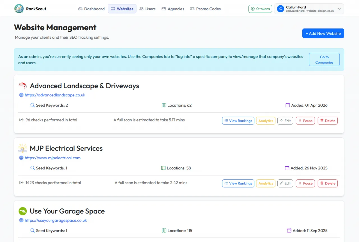This screenshot has height=242, width=359.
Task: Click the Advanced Landscape & Driveways title
Action: pyautogui.click(x=84, y=86)
